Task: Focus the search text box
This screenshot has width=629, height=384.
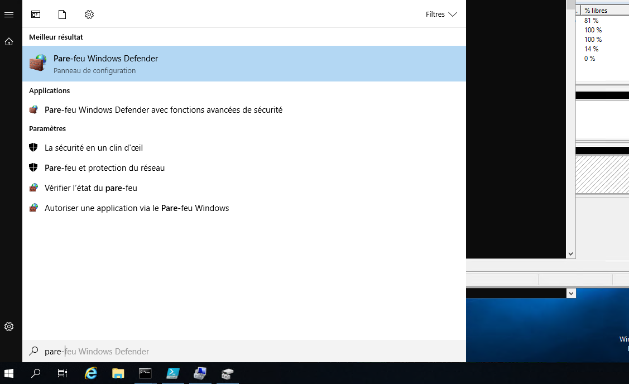Action: pos(244,352)
